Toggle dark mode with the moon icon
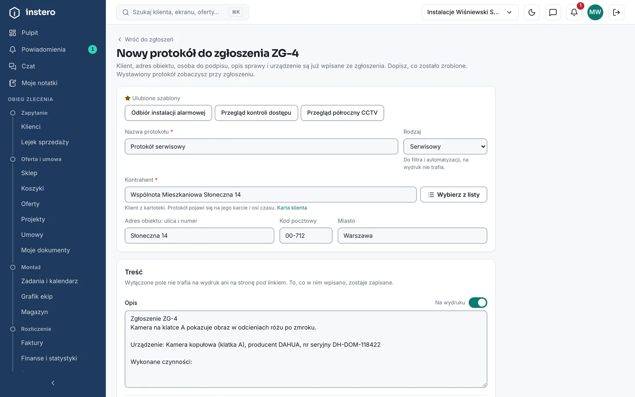 click(532, 12)
